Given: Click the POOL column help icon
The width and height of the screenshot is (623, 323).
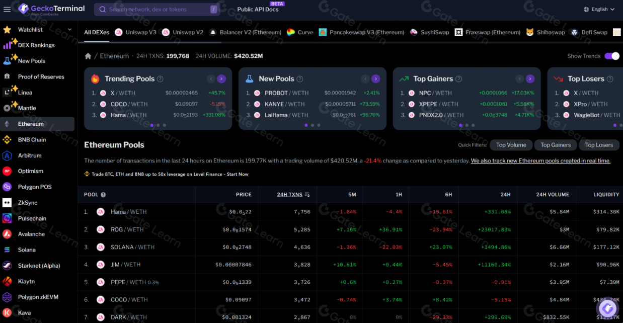Looking at the screenshot, I should click(103, 195).
